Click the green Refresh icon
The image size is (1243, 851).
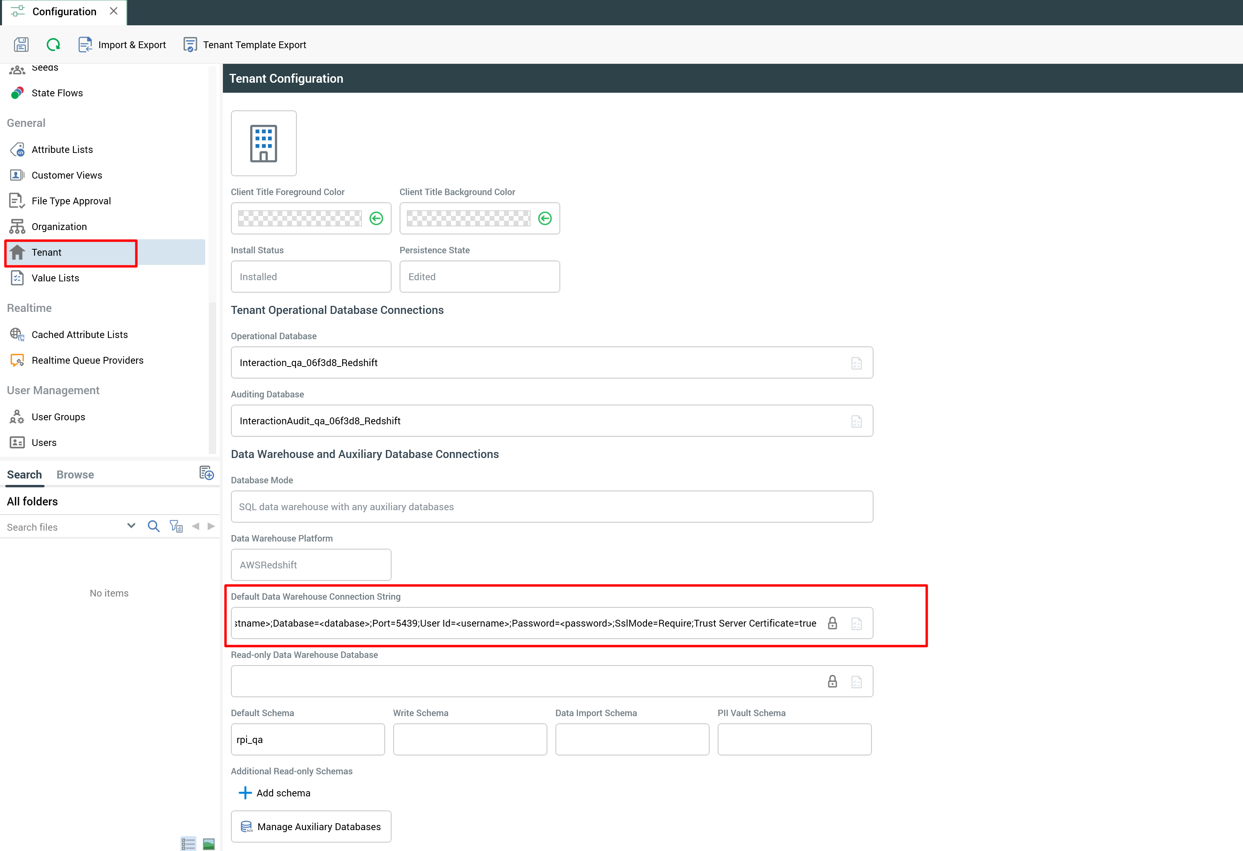pyautogui.click(x=53, y=45)
